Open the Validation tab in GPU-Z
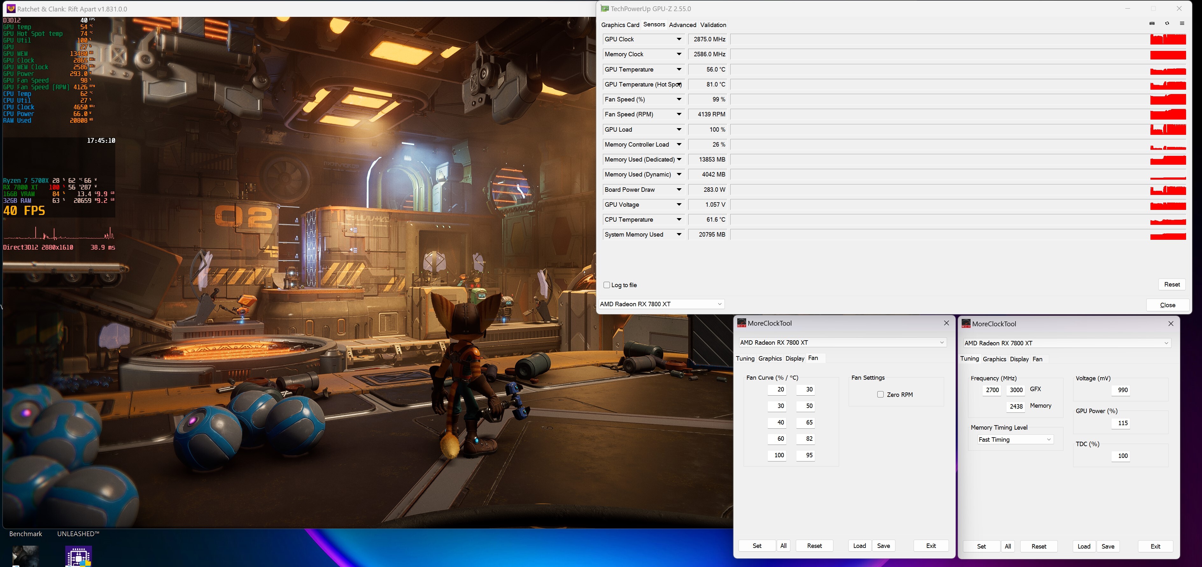Screen dimensions: 1202x567 [713, 25]
